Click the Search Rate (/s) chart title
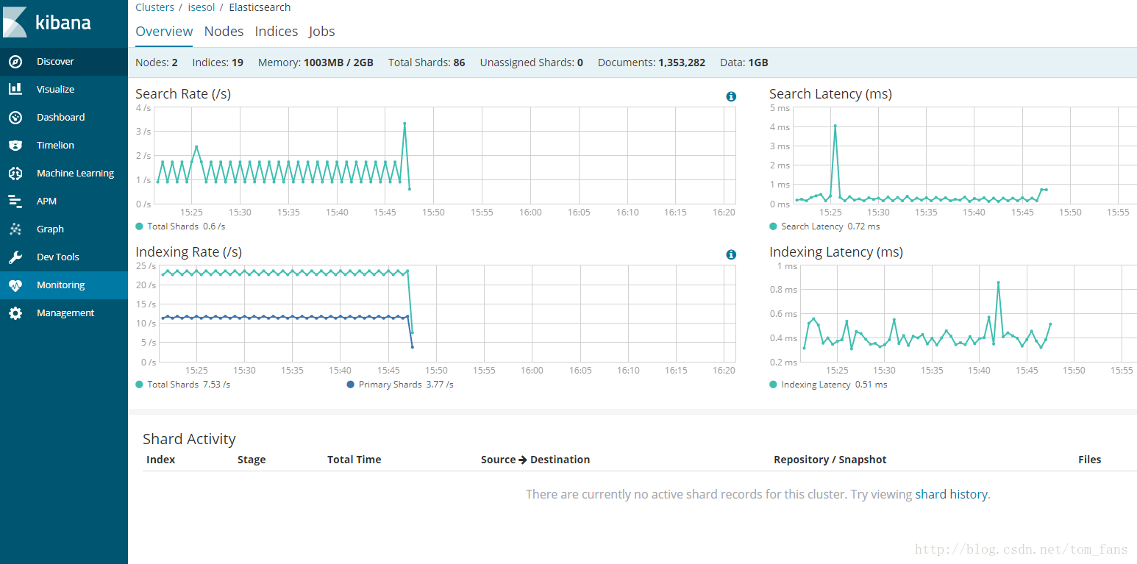The height and width of the screenshot is (564, 1137). [x=183, y=94]
